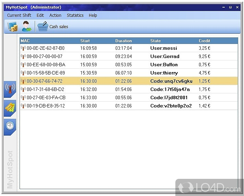Viewport: 244px width, 196px height.
Task: Click duration 06:07:10
Action: pos(124,73)
